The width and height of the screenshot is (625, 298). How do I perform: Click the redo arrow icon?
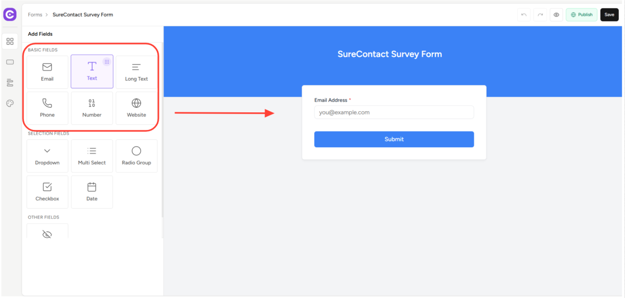click(540, 15)
